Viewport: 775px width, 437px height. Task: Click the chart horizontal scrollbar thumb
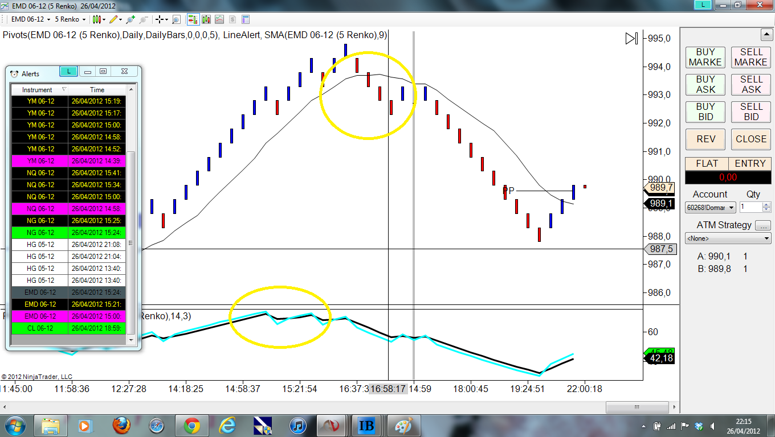(638, 407)
